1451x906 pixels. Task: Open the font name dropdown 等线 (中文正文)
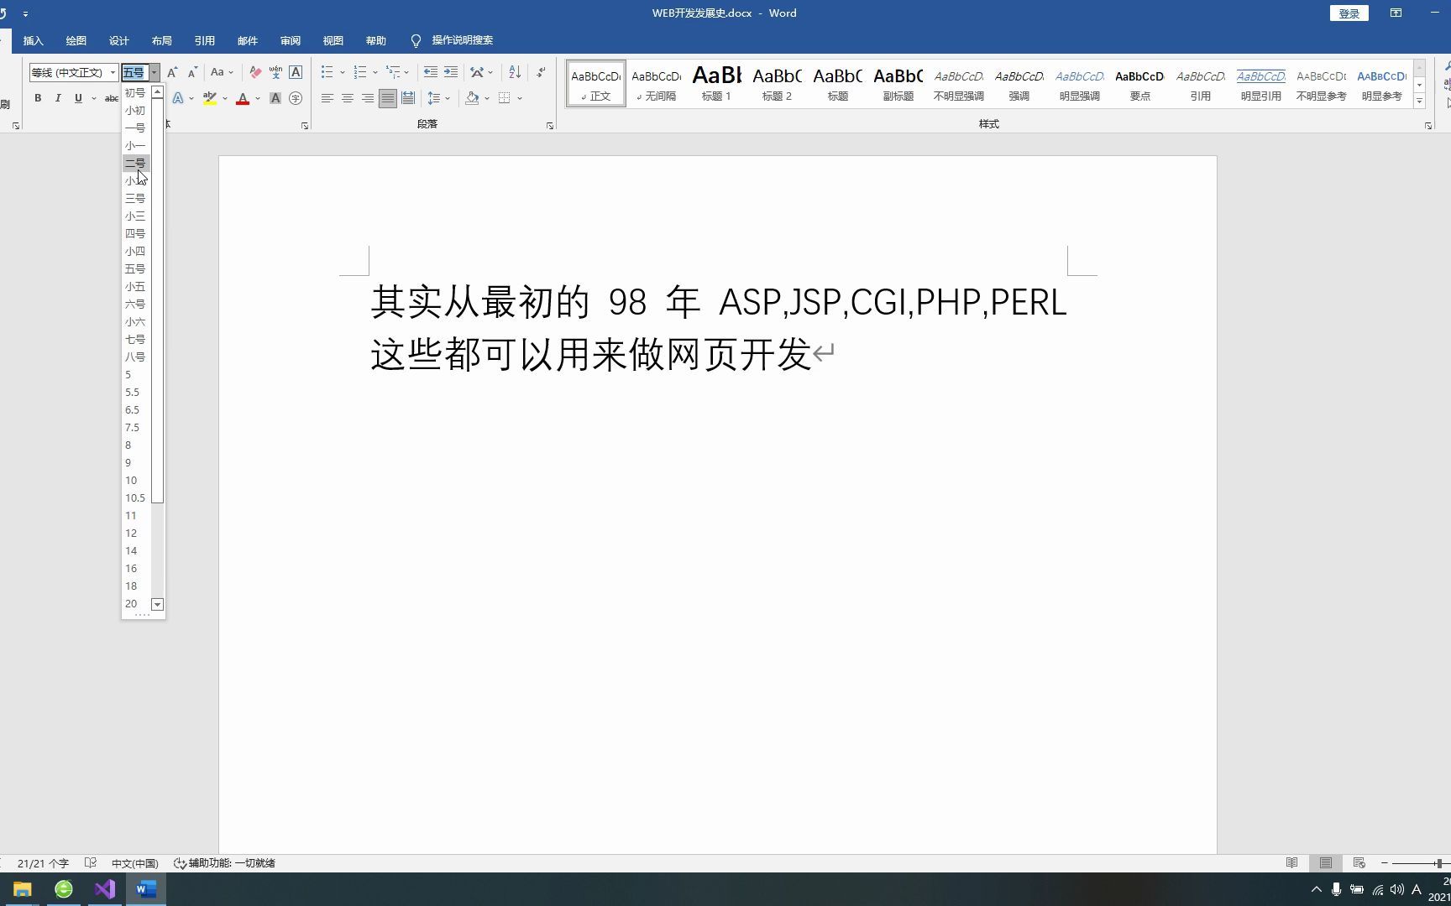[113, 72]
